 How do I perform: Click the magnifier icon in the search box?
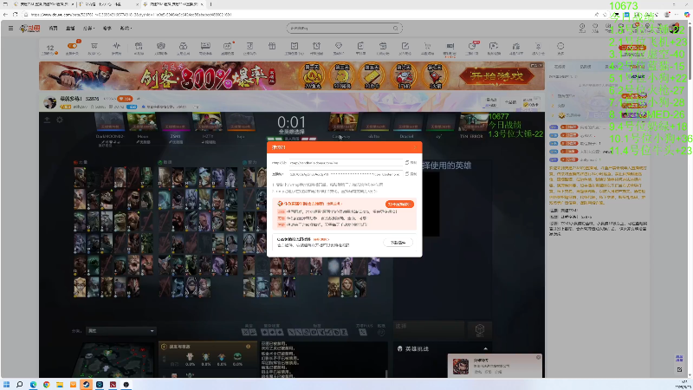tap(396, 29)
